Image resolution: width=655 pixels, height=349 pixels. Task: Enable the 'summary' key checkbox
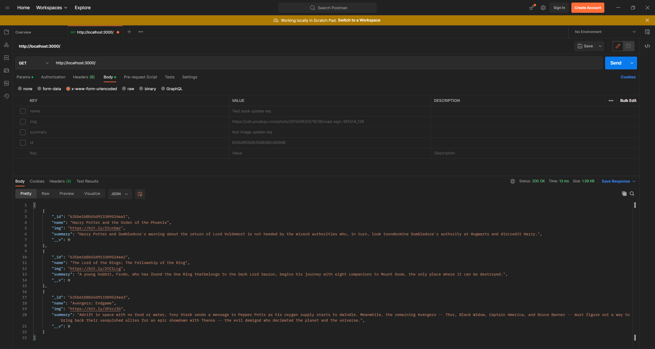pos(23,132)
